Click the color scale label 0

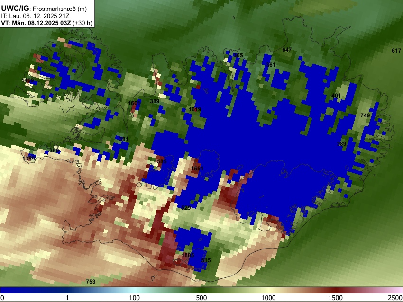(x=2, y=298)
